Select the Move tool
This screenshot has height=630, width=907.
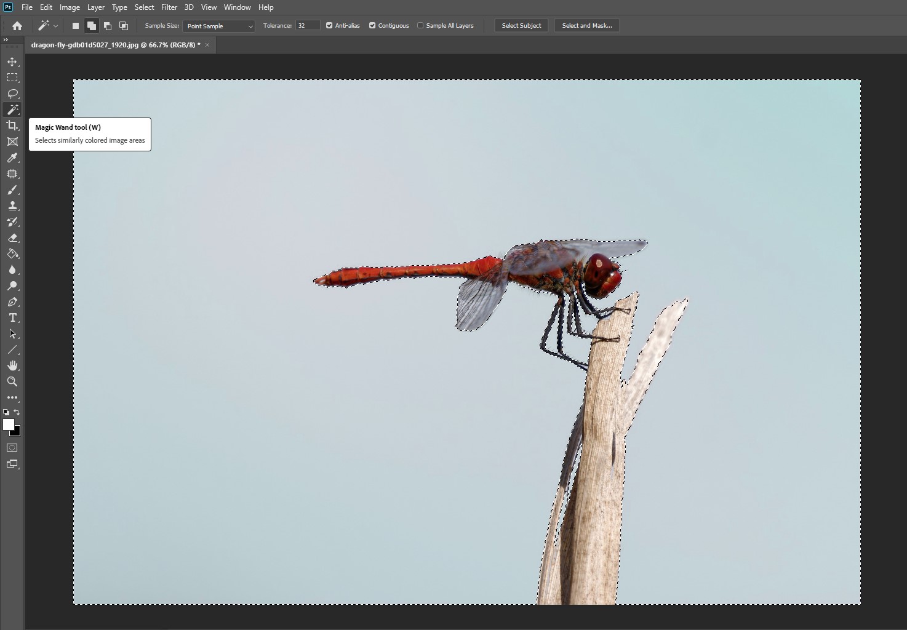[x=12, y=62]
